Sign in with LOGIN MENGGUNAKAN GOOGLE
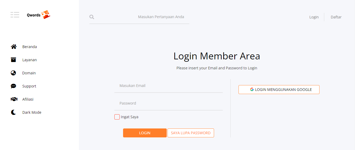The width and height of the screenshot is (355, 150). pos(279,90)
